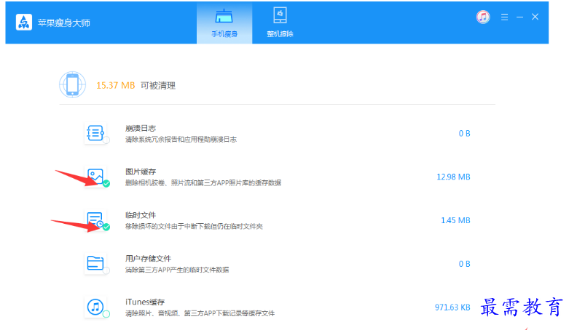Close the 苹果瘦身大师 window
Viewport: 569px width, 330px height.
(x=535, y=17)
